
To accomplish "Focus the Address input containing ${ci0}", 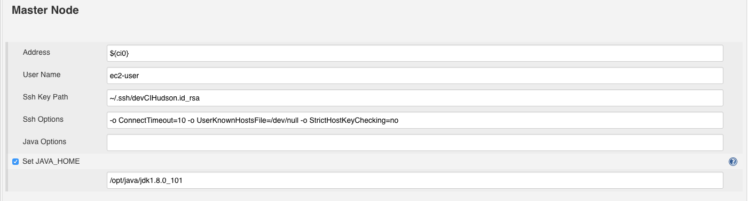I will 415,53.
